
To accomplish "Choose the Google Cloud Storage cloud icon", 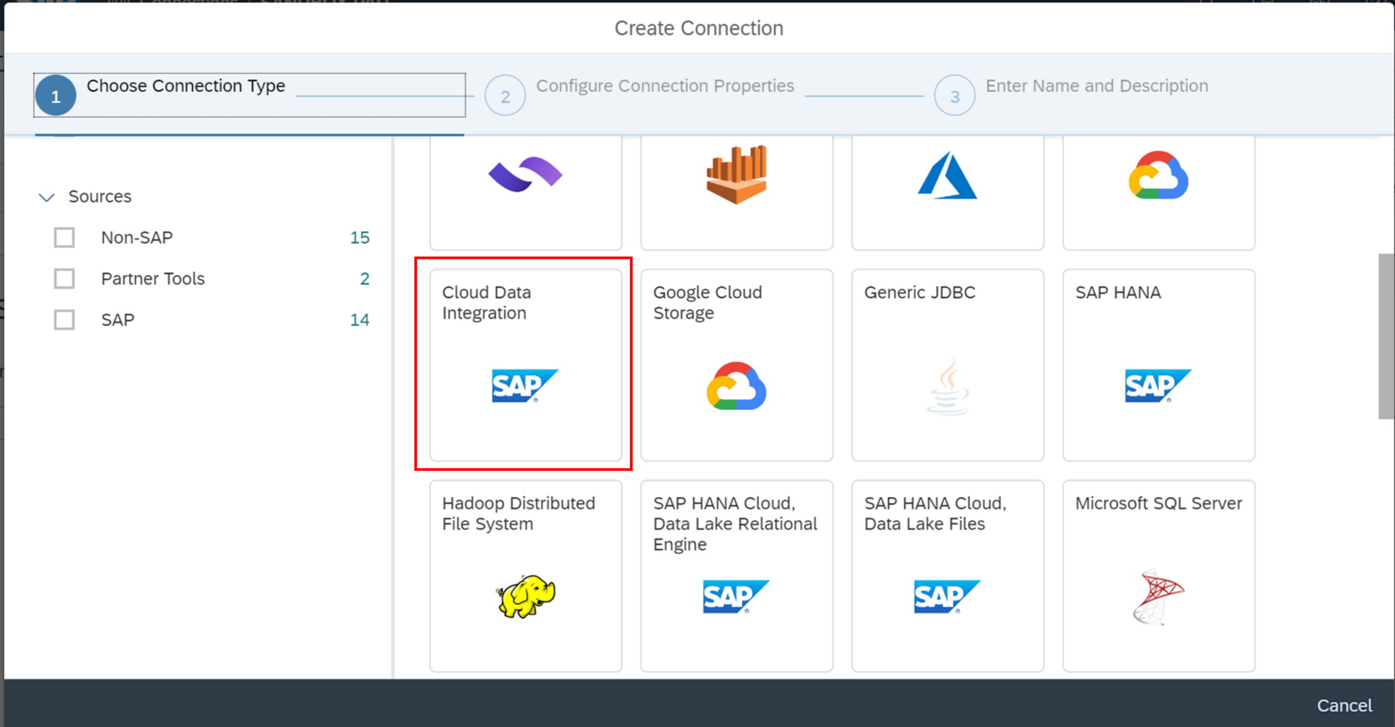I will pos(736,386).
